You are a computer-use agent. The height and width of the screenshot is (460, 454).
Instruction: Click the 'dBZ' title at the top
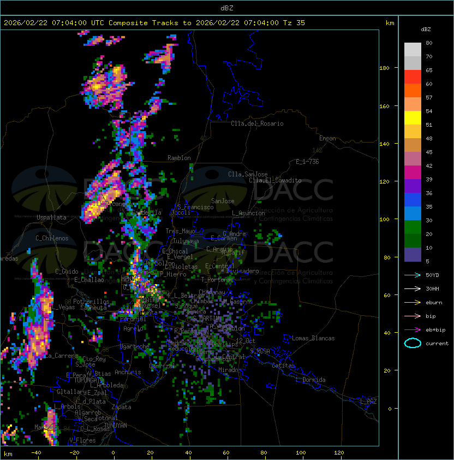tap(227, 8)
